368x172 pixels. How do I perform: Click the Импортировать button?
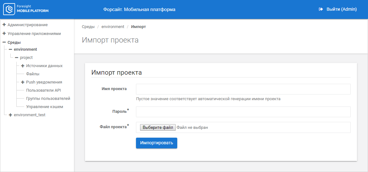pos(156,143)
